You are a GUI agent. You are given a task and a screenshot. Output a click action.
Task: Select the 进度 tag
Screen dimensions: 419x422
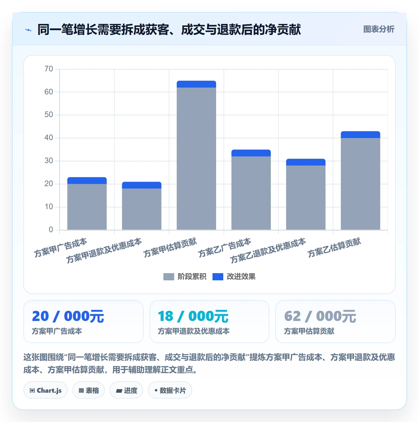point(126,390)
